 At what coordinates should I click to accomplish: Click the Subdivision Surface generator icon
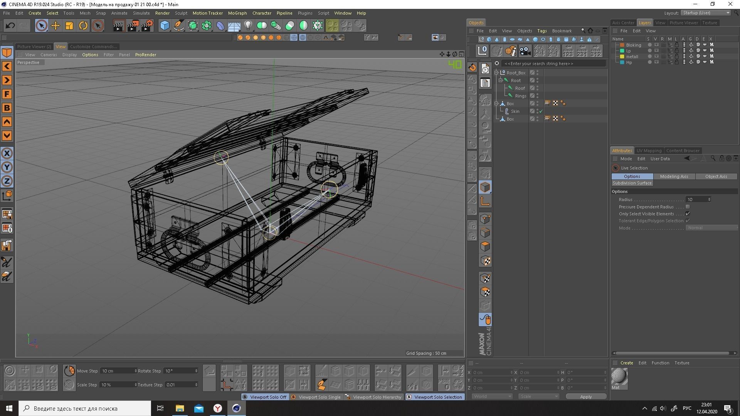(x=193, y=26)
